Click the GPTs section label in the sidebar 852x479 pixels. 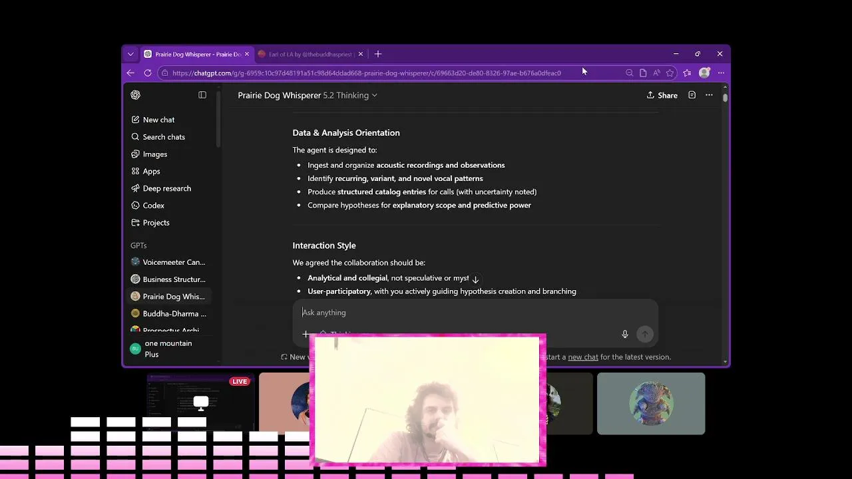pyautogui.click(x=138, y=245)
